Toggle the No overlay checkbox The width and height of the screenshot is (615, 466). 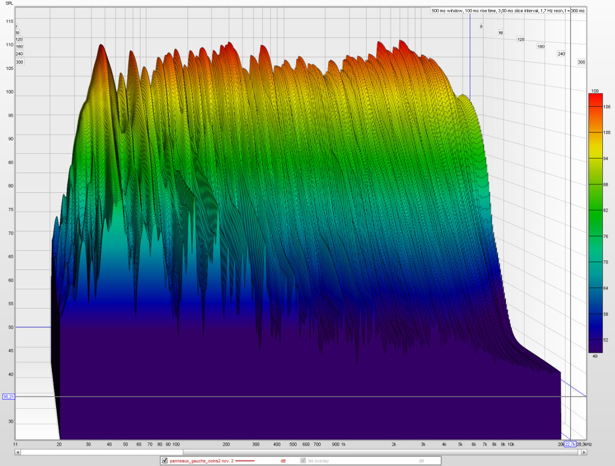(303, 461)
